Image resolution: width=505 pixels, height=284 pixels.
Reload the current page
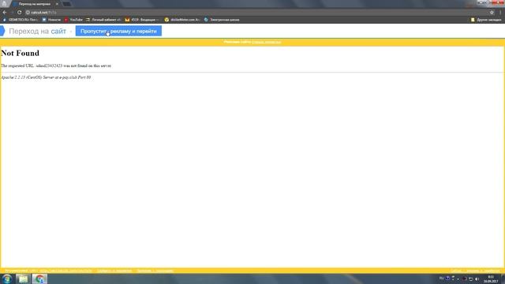click(19, 13)
